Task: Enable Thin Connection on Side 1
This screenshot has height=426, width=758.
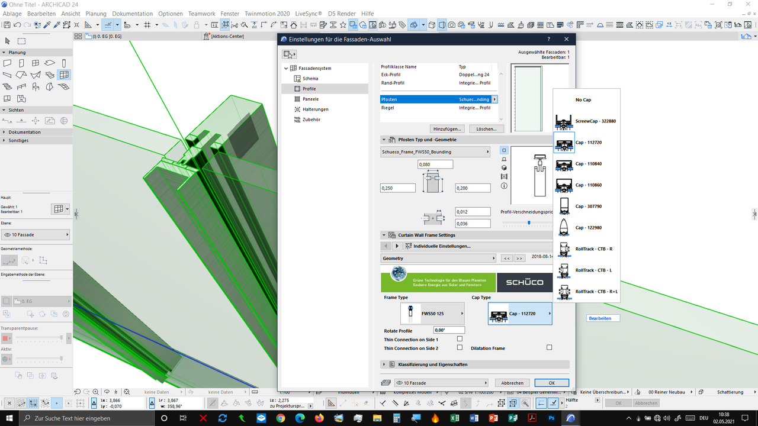Action: [x=460, y=339]
